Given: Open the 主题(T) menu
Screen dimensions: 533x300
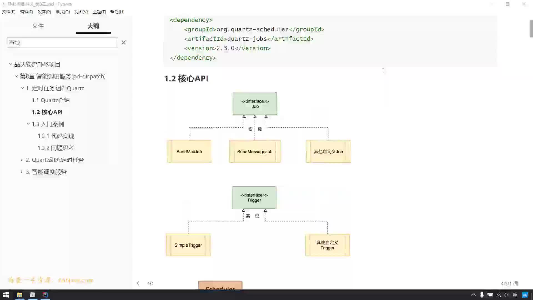Looking at the screenshot, I should coord(99,12).
